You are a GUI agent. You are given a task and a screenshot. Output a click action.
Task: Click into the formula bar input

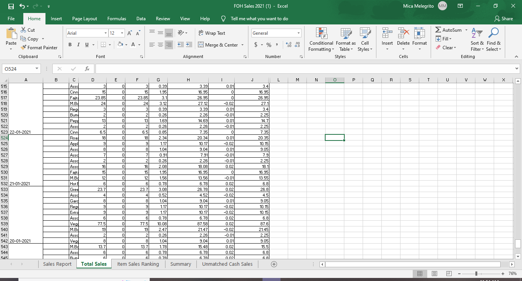pos(305,69)
